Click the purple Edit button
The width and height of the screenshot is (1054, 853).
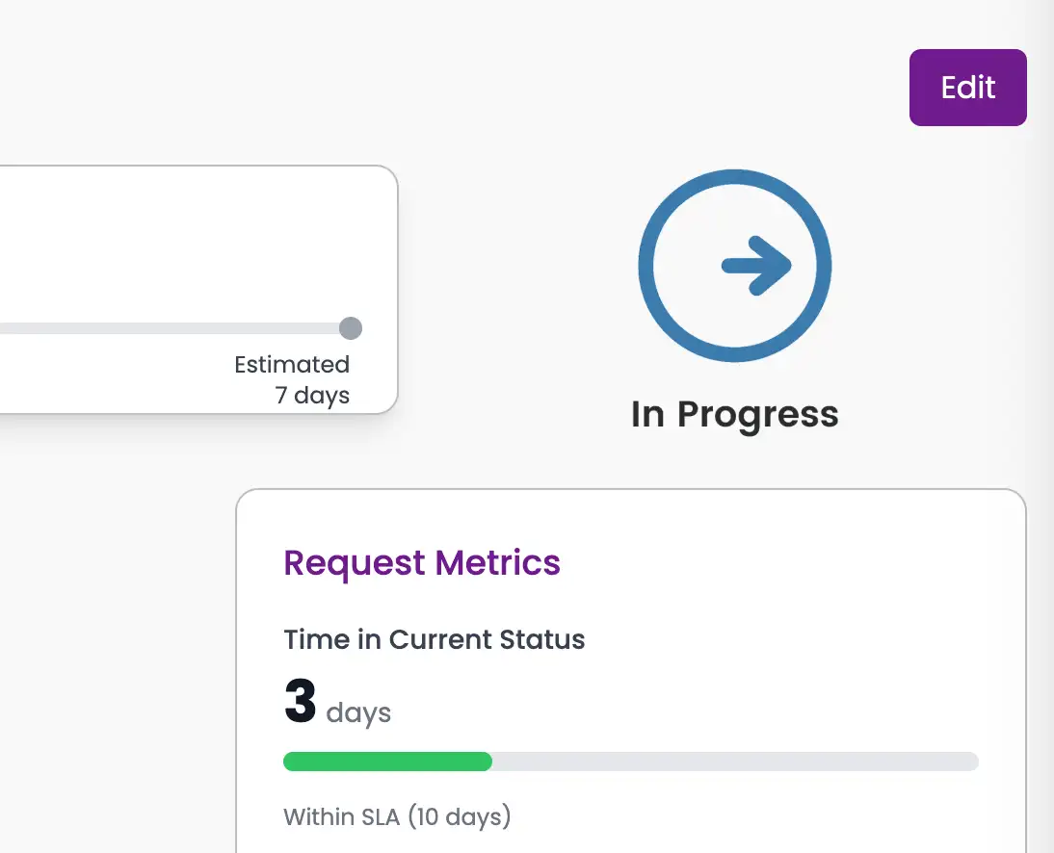967,88
